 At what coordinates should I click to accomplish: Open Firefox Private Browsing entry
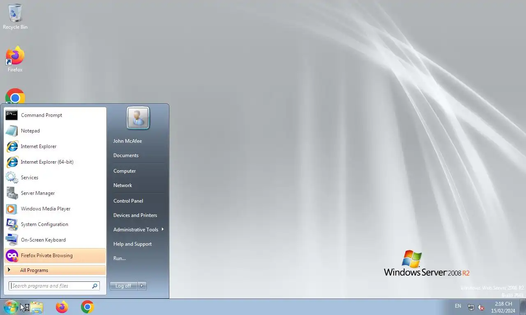pos(55,256)
